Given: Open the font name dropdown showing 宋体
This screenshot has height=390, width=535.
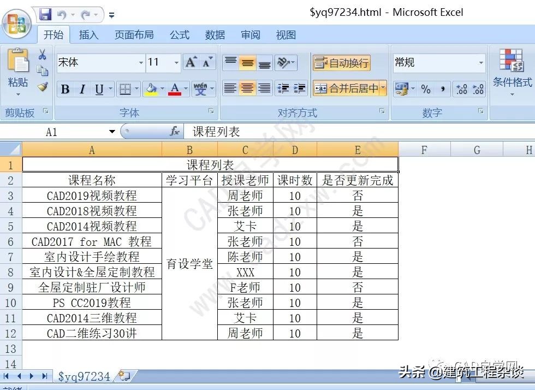Looking at the screenshot, I should tap(140, 62).
